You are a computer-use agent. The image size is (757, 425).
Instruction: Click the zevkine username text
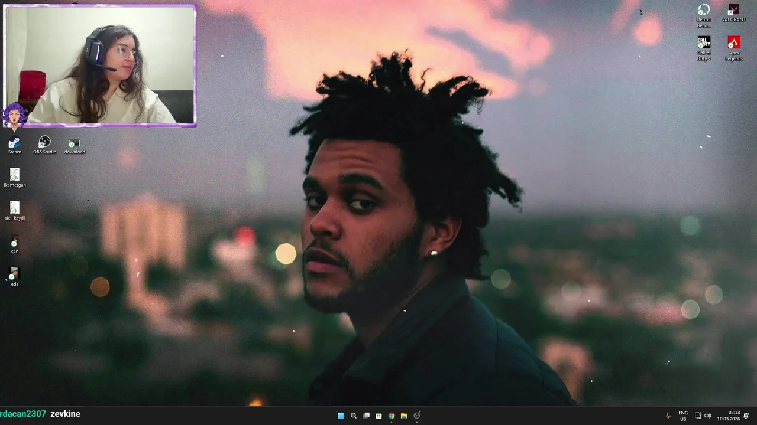65,414
